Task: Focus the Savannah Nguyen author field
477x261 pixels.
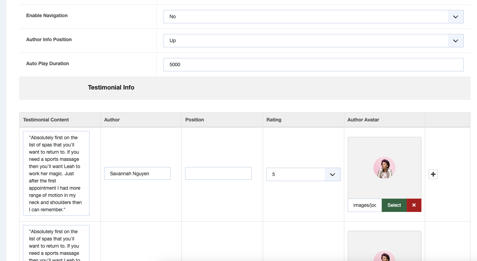Action: 137,174
